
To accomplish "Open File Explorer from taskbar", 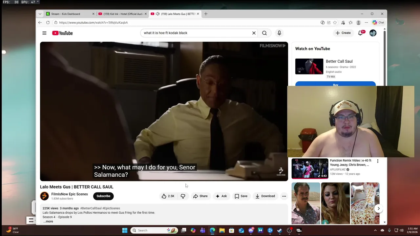I will tap(222, 230).
